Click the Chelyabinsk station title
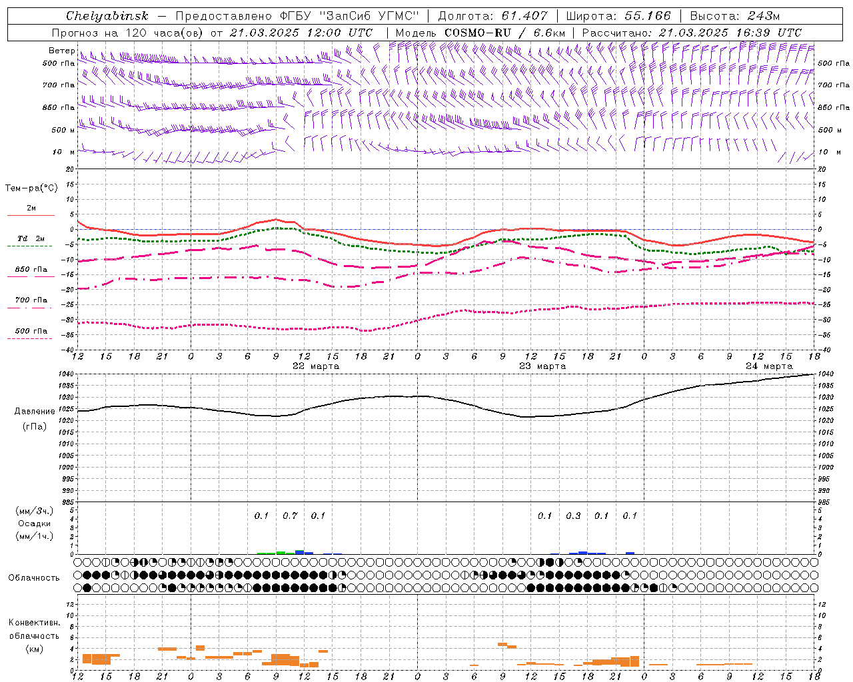The height and width of the screenshot is (682, 853). pos(107,16)
